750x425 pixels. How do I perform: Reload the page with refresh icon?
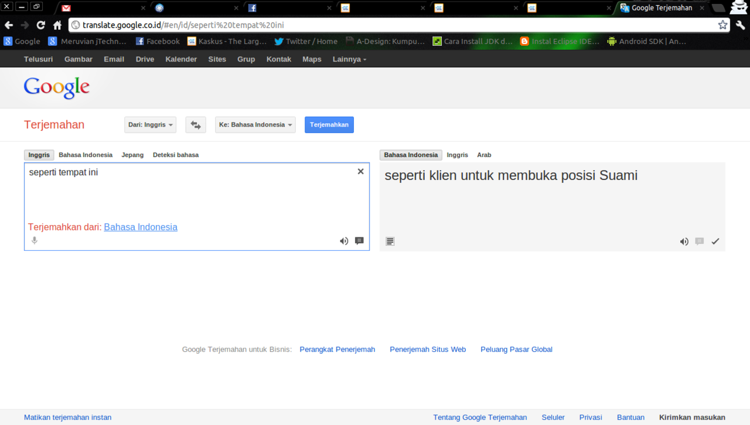coord(40,25)
